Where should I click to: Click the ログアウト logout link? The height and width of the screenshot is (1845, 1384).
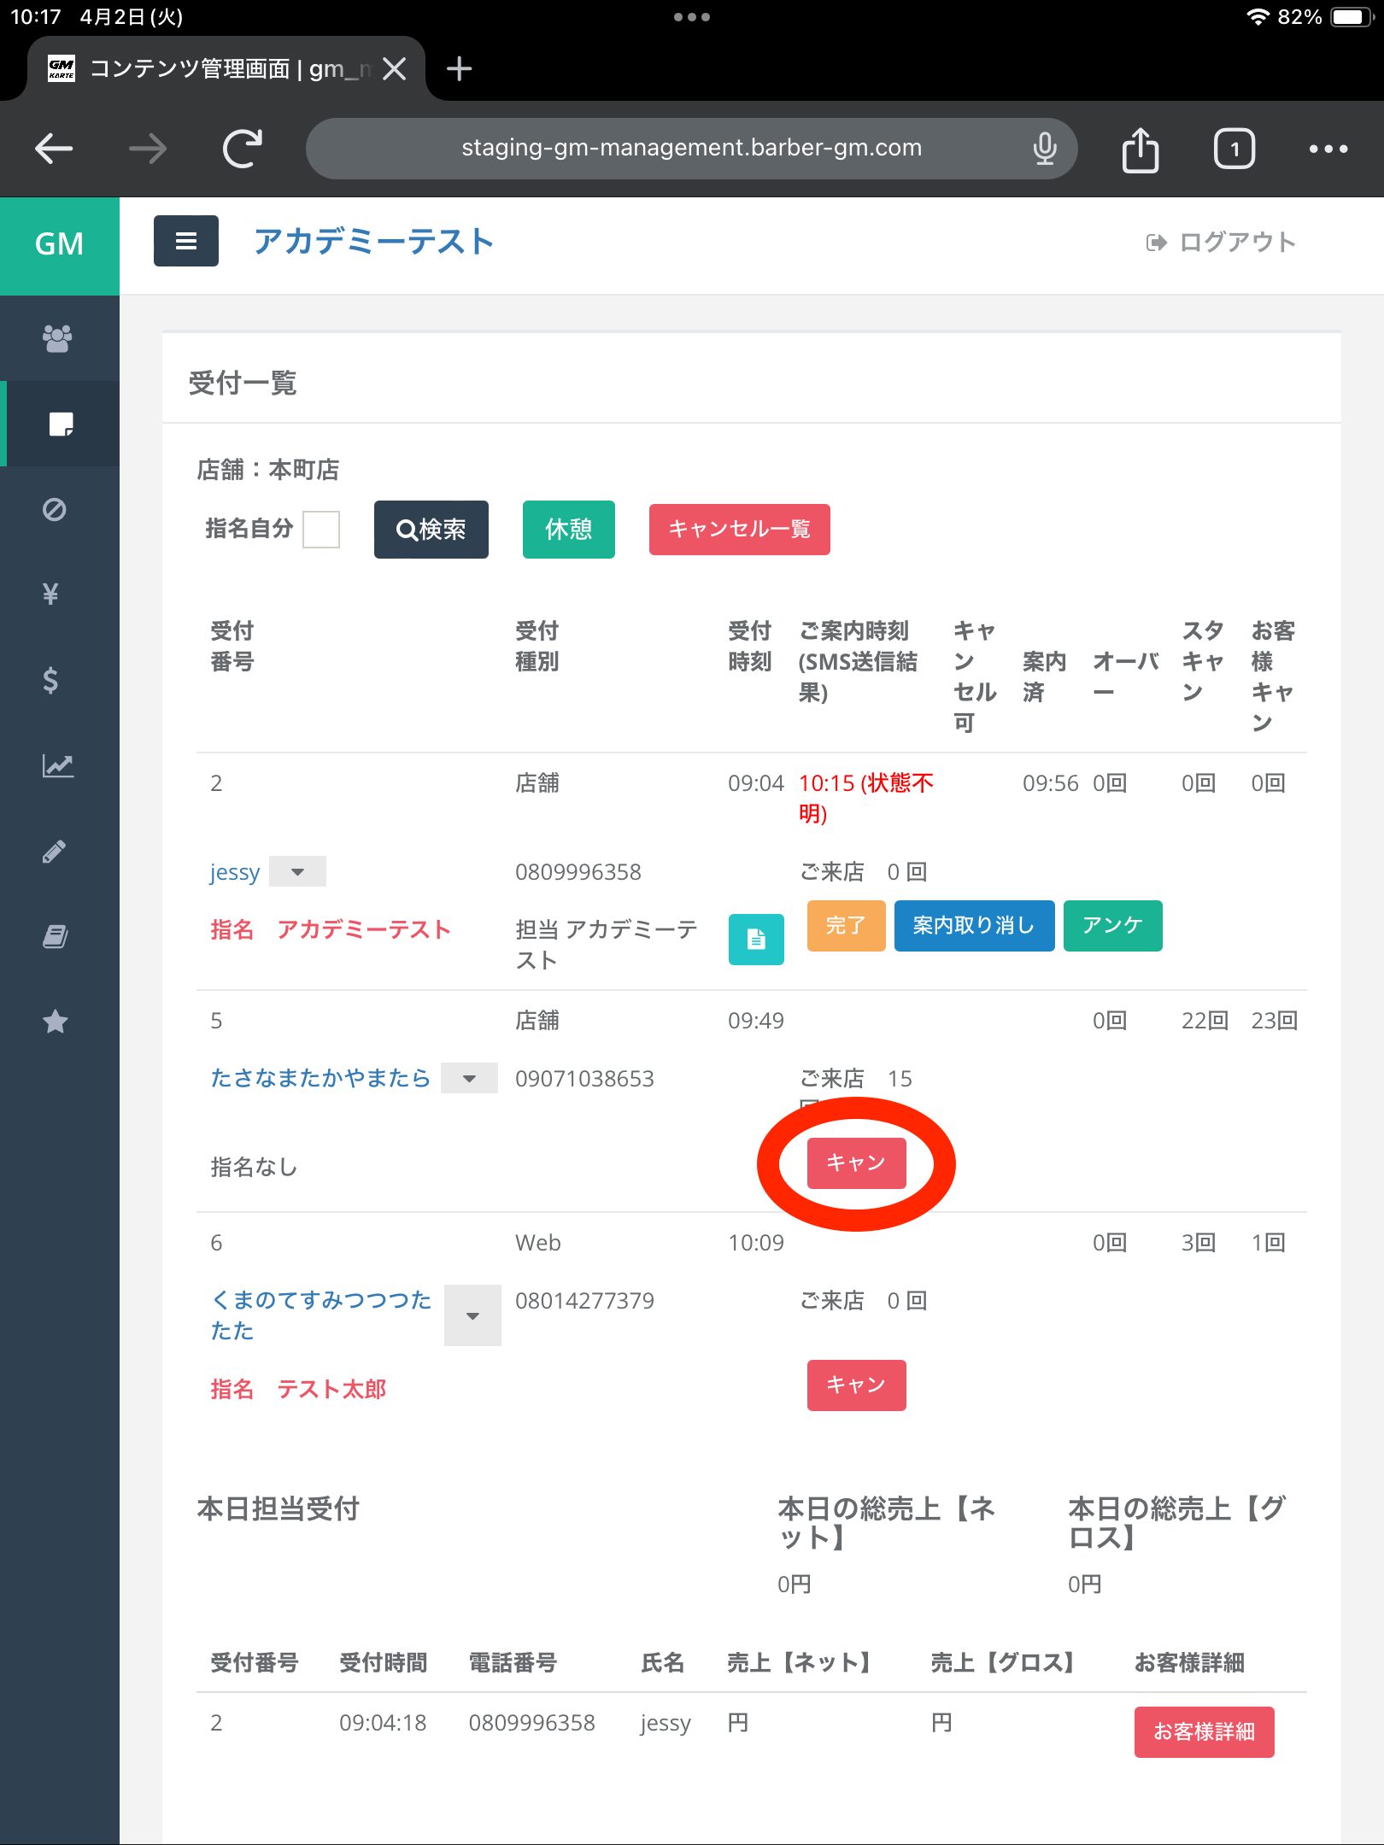tap(1222, 243)
